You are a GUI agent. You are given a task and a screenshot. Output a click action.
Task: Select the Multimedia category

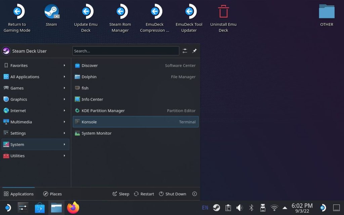click(x=35, y=122)
